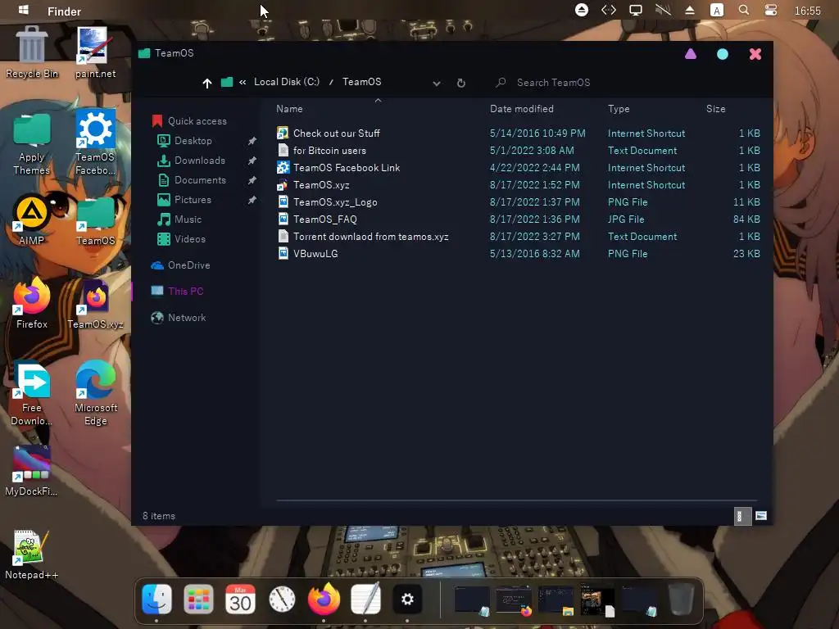
Task: Sort files by the Name column
Action: [289, 109]
